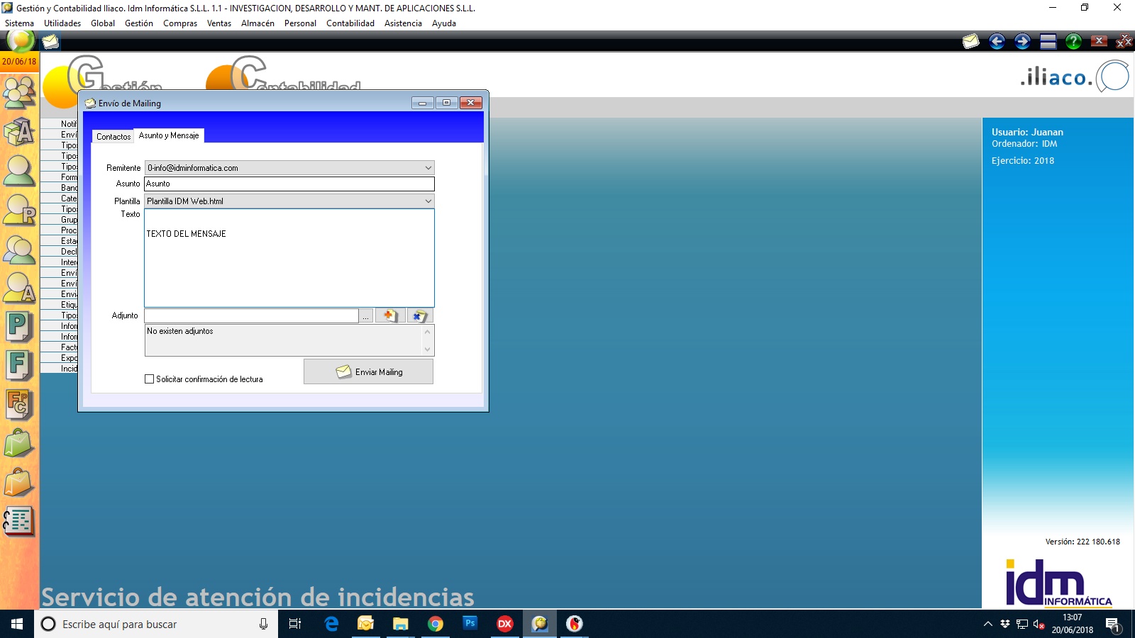Add attachment with the plus icon button
1135x638 pixels.
click(390, 315)
